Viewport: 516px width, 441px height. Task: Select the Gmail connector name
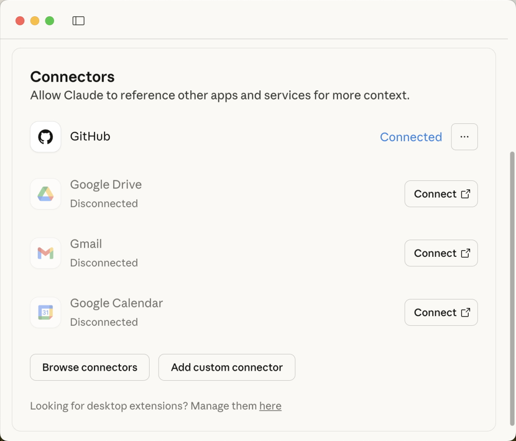[86, 244]
